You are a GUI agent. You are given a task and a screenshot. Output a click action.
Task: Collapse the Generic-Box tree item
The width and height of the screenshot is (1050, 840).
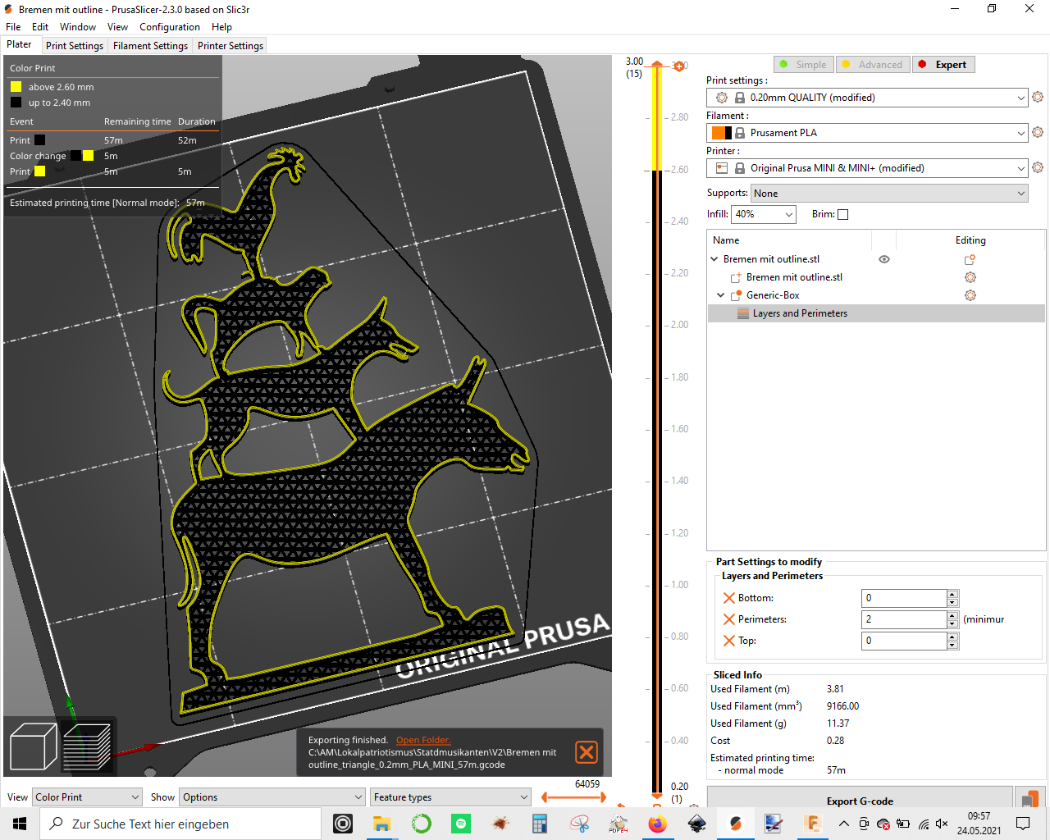(x=721, y=295)
